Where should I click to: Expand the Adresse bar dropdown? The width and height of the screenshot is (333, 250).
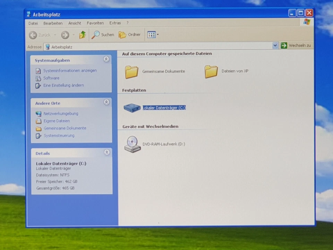275,45
